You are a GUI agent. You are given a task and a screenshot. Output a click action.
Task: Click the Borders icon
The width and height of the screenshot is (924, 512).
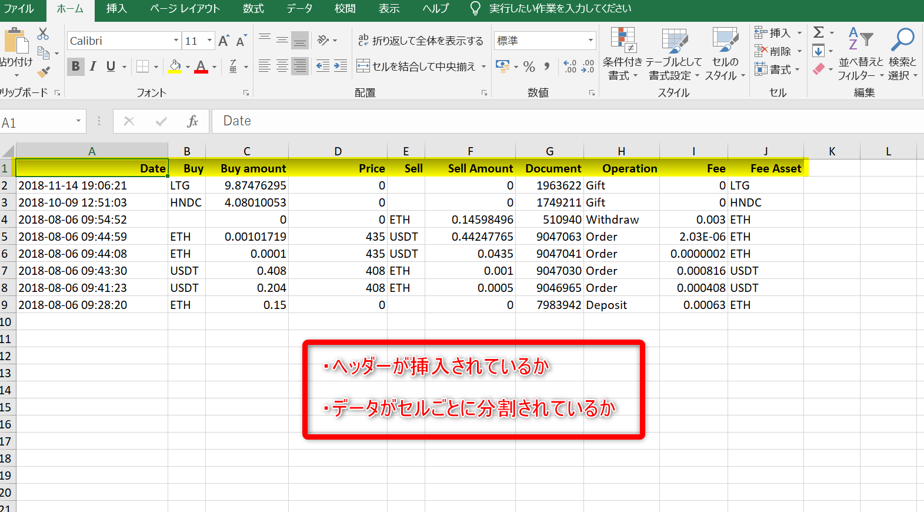142,67
